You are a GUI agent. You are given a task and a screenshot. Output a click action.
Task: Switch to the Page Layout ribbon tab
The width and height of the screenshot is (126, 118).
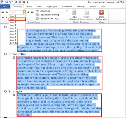point(52,6)
